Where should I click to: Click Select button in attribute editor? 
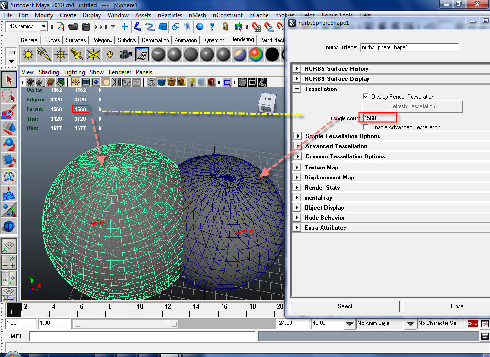(345, 306)
